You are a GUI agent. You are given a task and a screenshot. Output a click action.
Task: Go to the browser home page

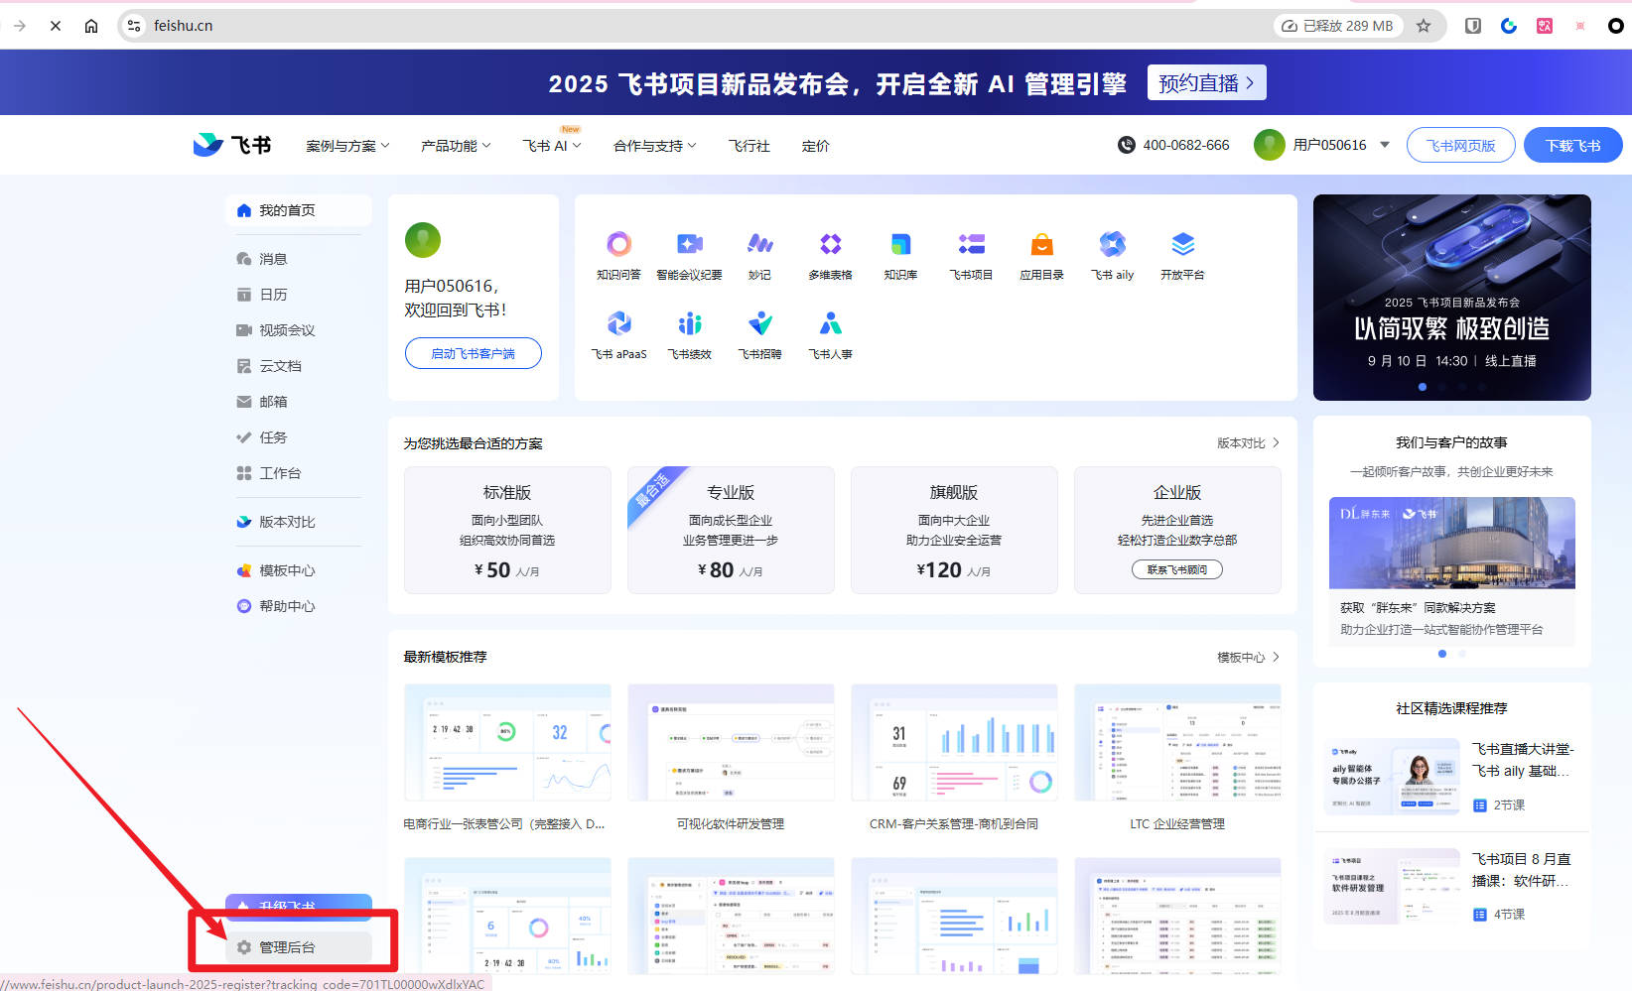pyautogui.click(x=91, y=26)
